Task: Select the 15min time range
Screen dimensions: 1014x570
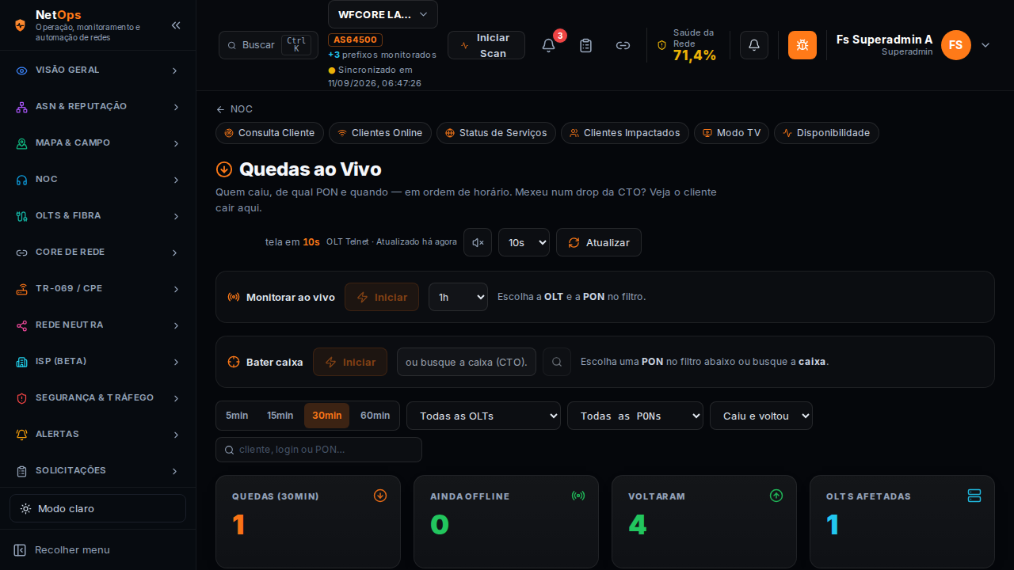Action: 280,416
